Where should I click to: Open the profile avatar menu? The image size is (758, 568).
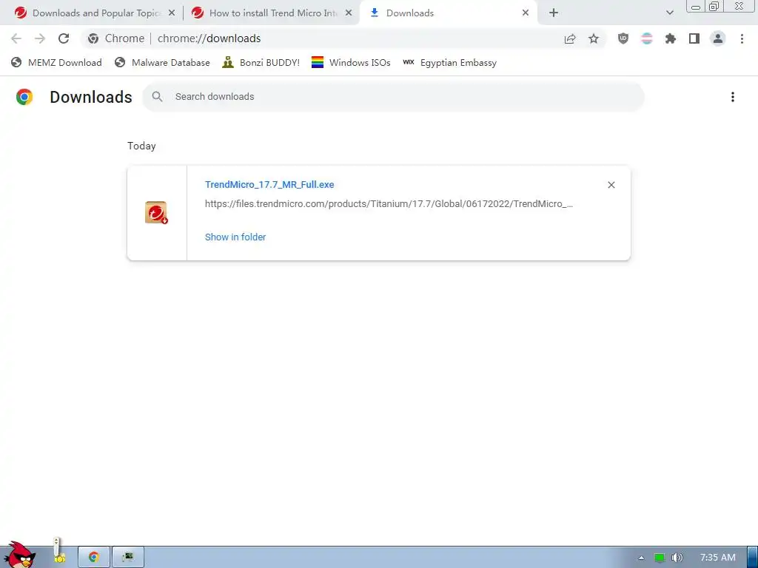718,38
